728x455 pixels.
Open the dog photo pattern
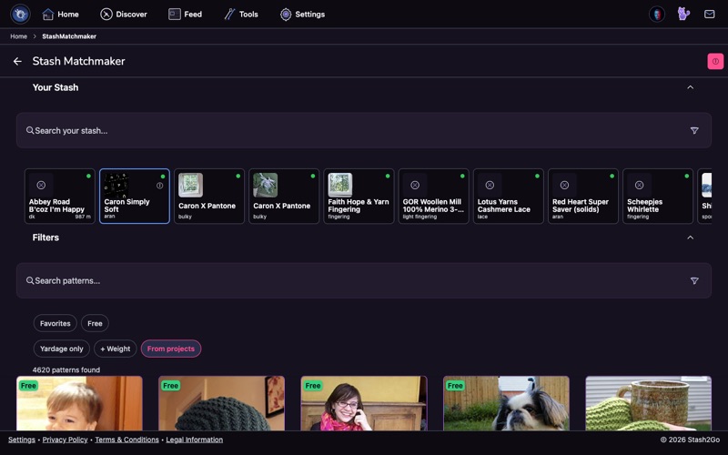(506, 403)
